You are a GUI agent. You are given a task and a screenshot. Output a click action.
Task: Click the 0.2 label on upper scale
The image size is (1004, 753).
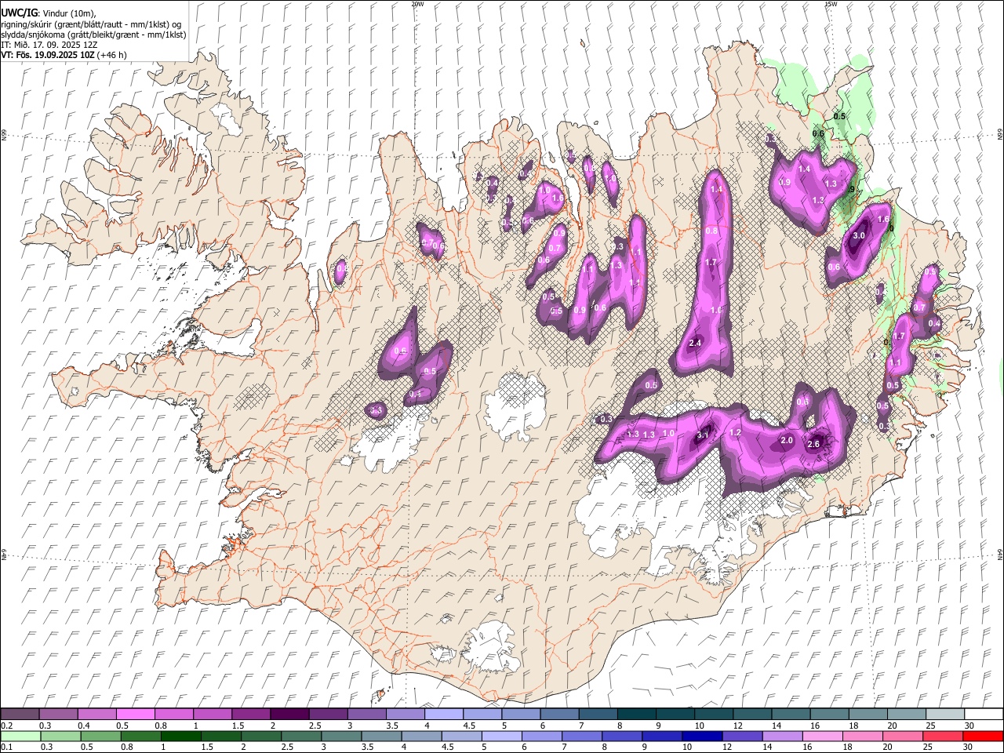click(5, 726)
